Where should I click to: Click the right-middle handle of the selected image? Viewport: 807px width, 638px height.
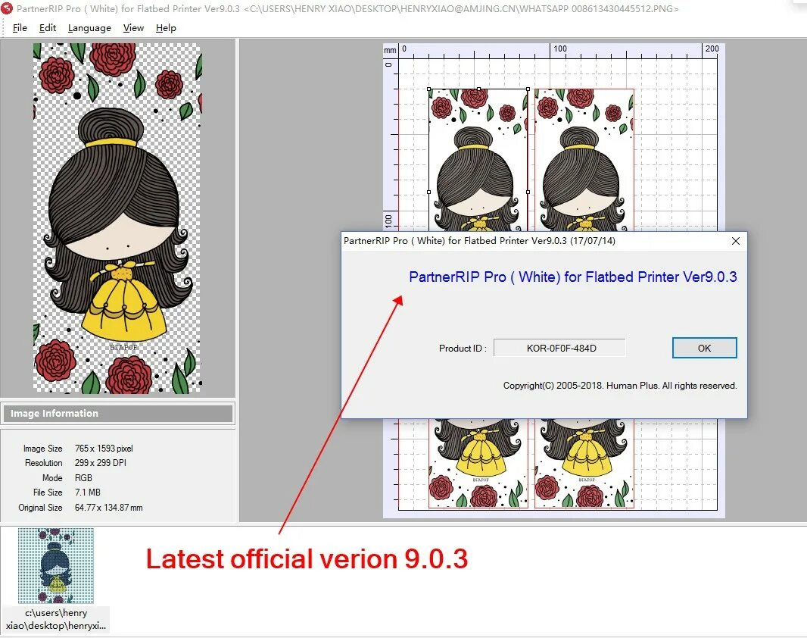click(x=528, y=192)
